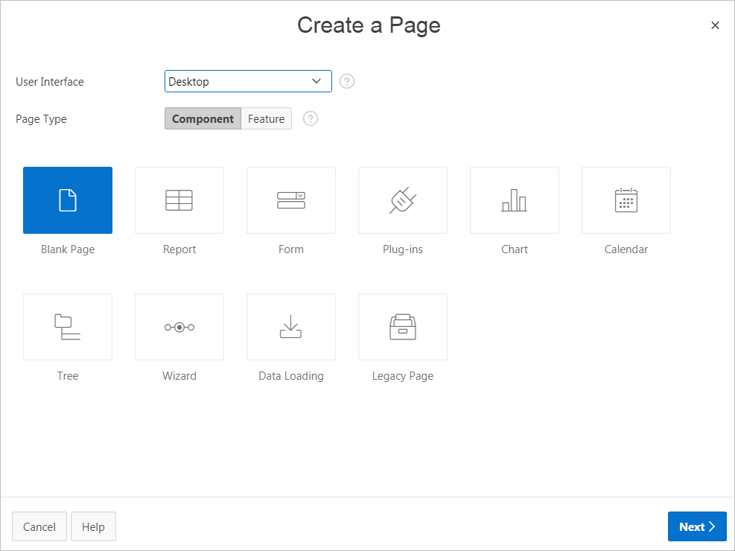Select the Data Loading icon
The height and width of the screenshot is (551, 735).
point(291,327)
